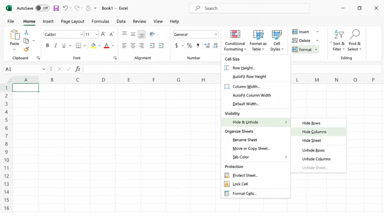Click the Search box in title bar
Screen dimensions: 384x216
[249, 8]
